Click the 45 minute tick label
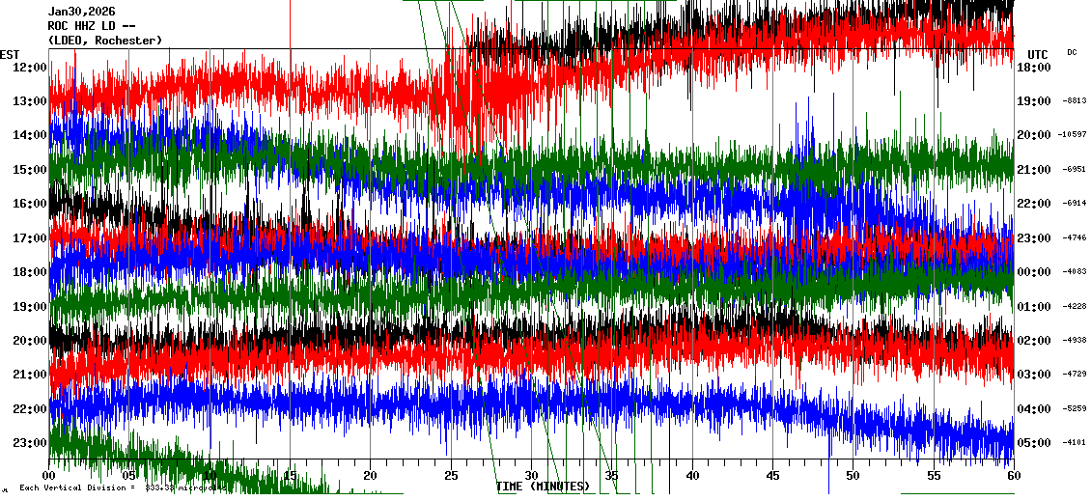Image resolution: width=1091 pixels, height=501 pixels. 772,476
